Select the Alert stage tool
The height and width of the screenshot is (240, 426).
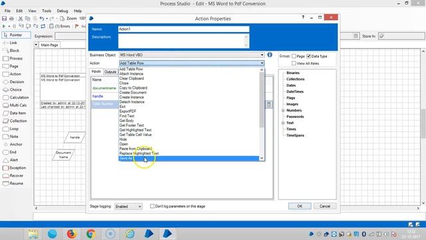11,160
